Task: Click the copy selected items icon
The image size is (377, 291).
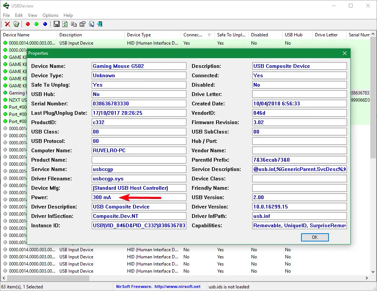Action: (x=74, y=24)
